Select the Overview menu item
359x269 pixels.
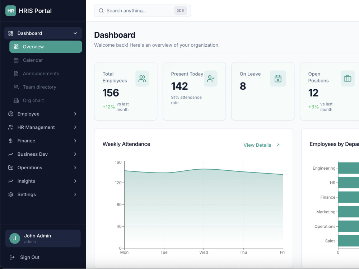[46, 47]
